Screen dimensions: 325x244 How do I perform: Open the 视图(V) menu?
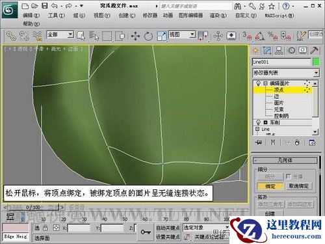pyautogui.click(x=102, y=16)
